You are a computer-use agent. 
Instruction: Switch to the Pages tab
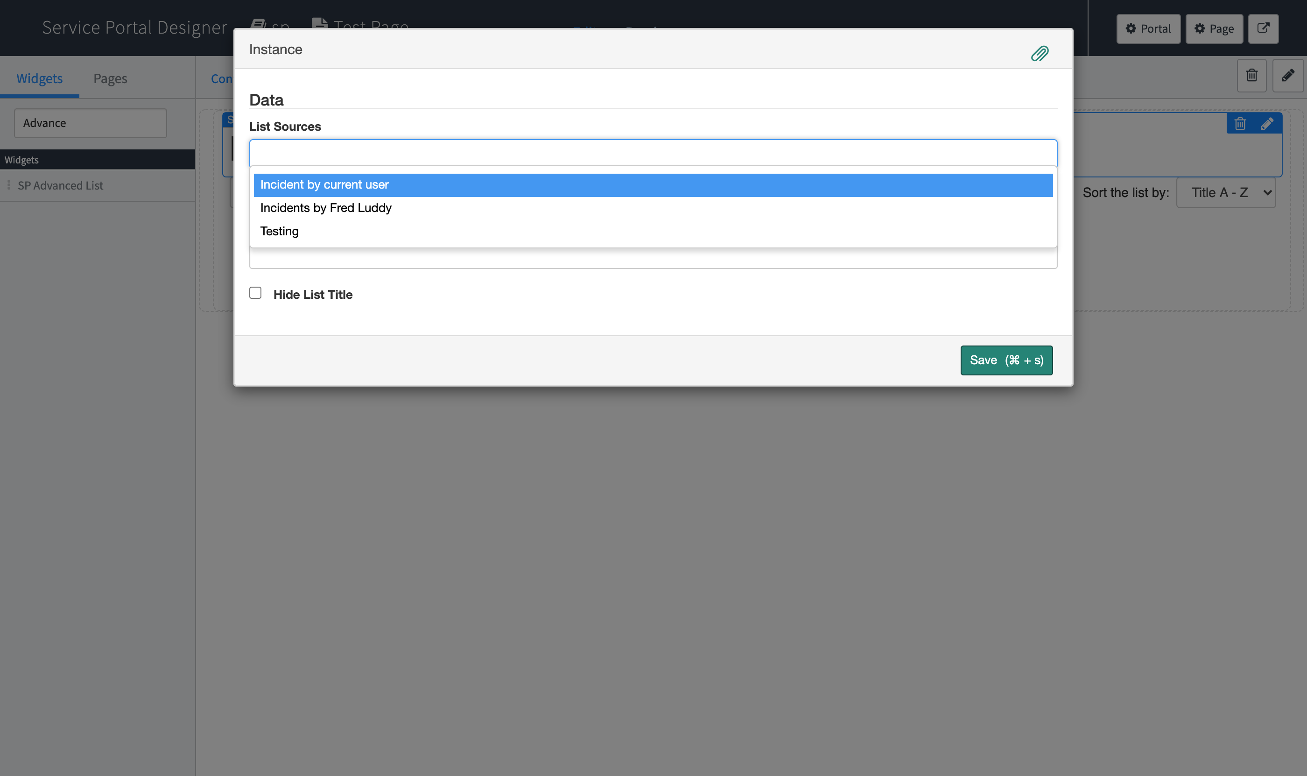pos(110,78)
